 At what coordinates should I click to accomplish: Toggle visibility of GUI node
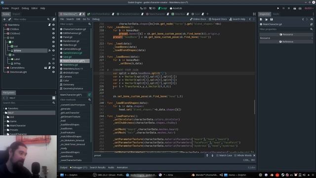click(x=53, y=38)
